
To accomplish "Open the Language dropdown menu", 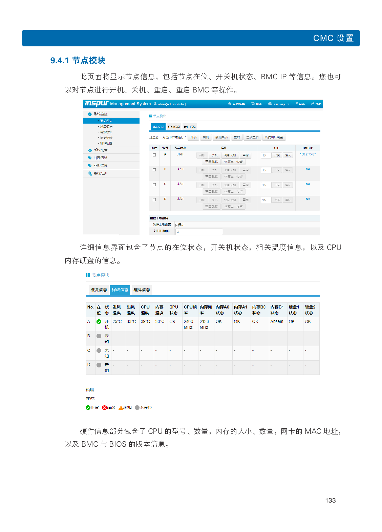I will pyautogui.click(x=279, y=104).
